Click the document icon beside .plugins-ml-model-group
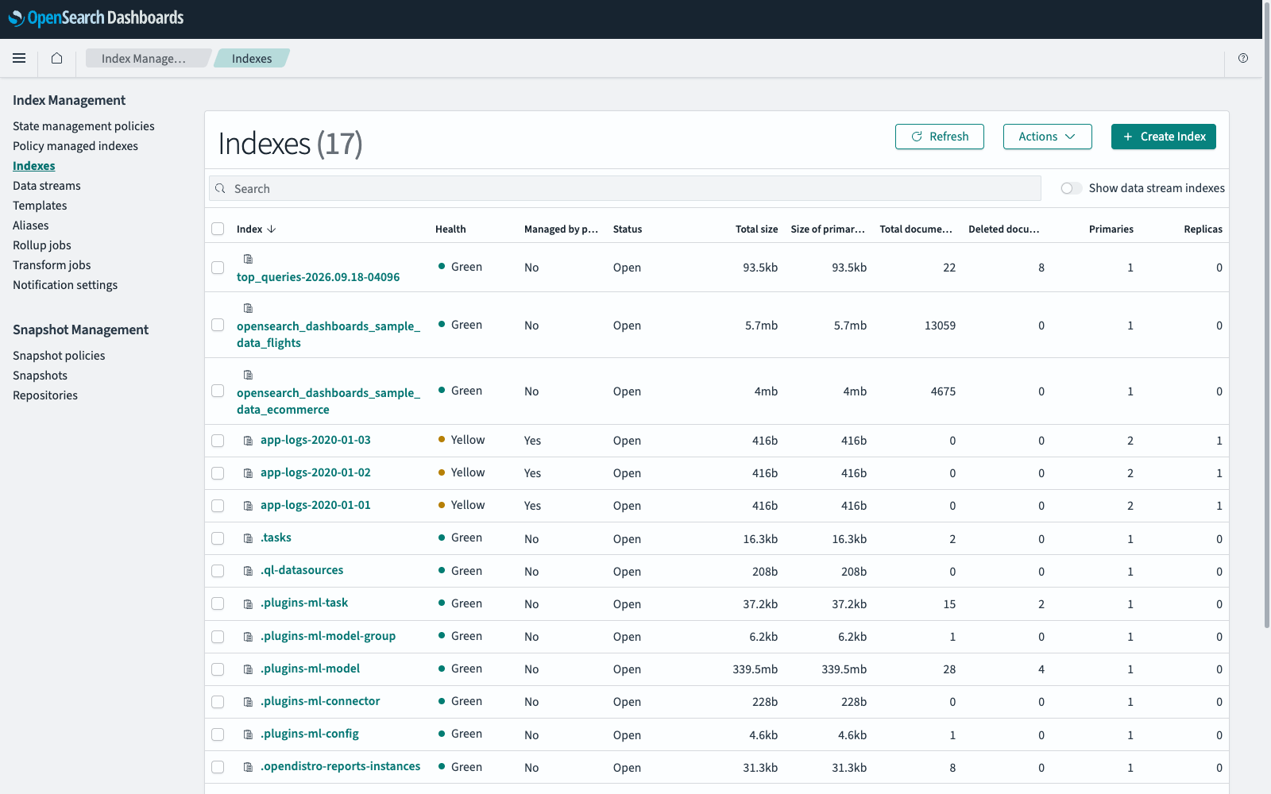 click(248, 637)
